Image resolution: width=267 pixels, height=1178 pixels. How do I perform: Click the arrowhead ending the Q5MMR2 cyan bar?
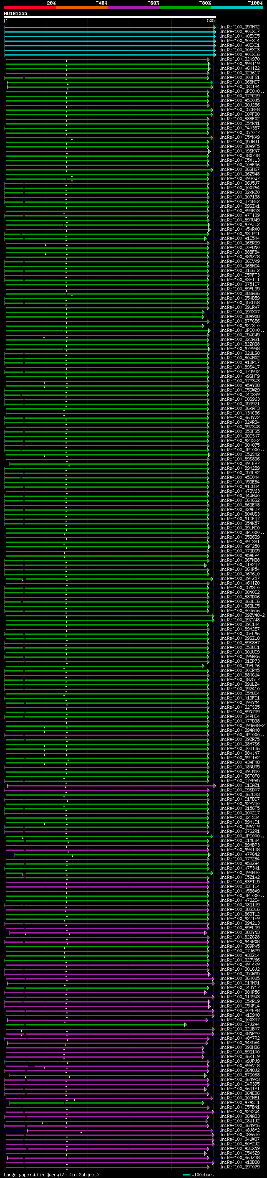pyautogui.click(x=214, y=27)
